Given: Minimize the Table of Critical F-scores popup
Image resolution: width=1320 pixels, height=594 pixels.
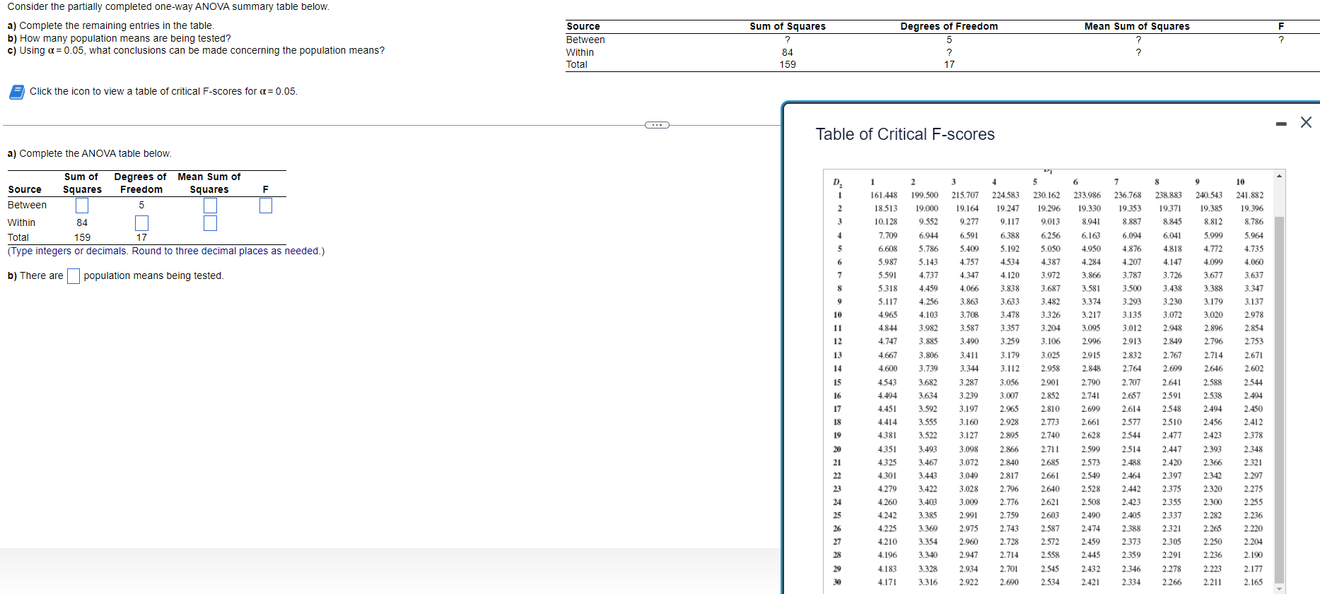Looking at the screenshot, I should pos(1281,124).
